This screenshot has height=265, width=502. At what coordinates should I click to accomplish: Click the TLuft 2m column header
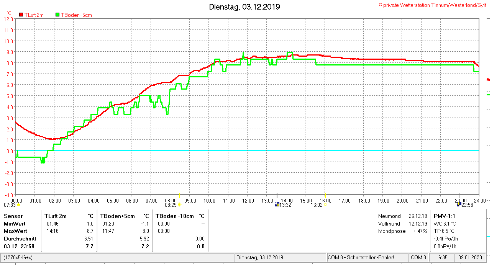(56, 216)
